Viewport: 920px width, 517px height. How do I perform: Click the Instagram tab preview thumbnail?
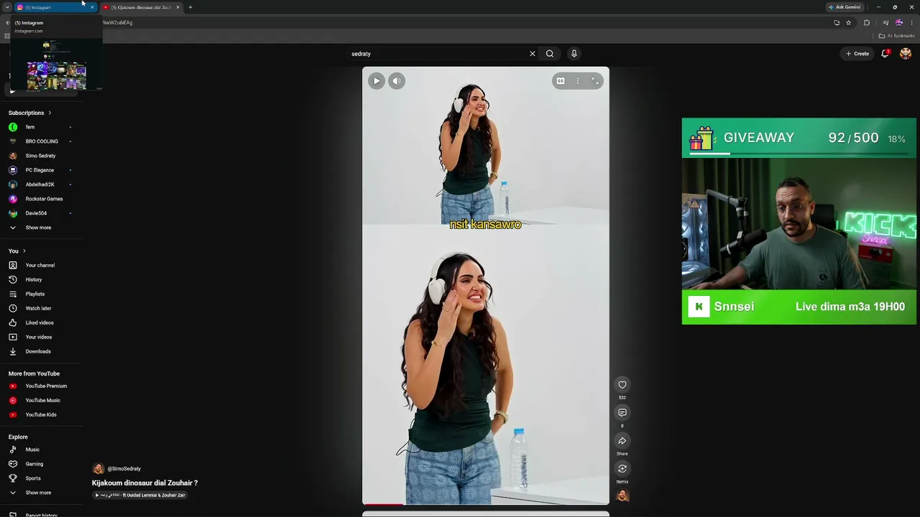[56, 65]
